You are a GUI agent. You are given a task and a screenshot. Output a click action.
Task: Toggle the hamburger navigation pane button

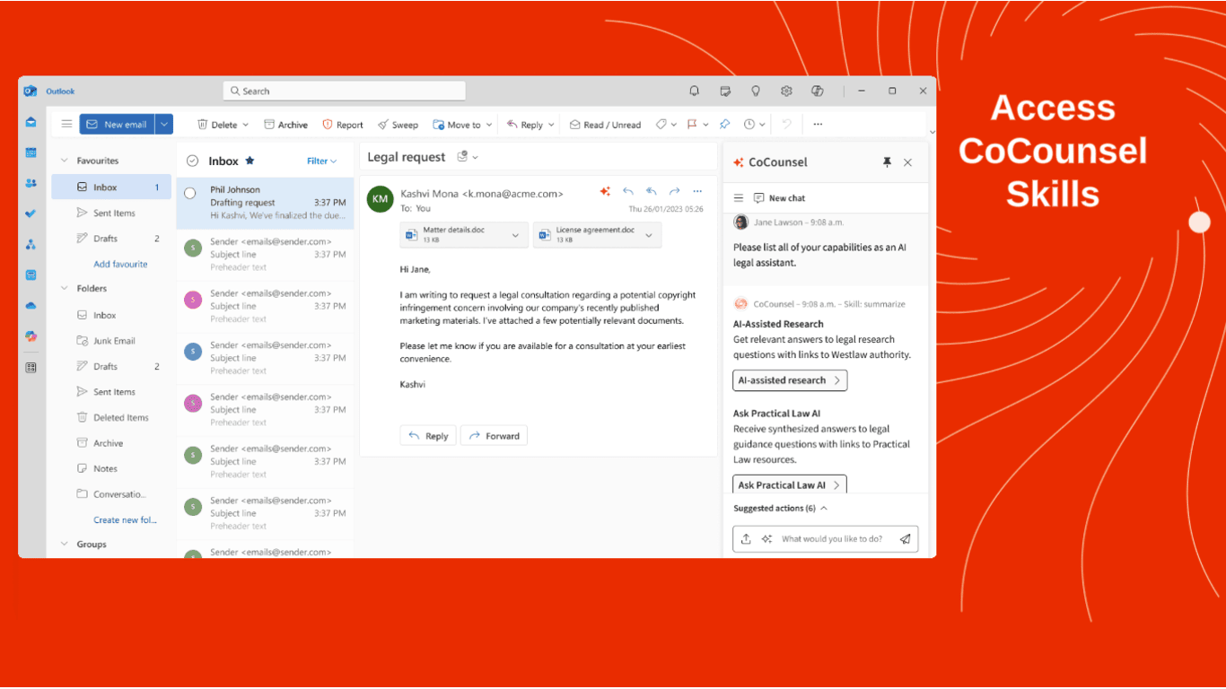pos(66,124)
